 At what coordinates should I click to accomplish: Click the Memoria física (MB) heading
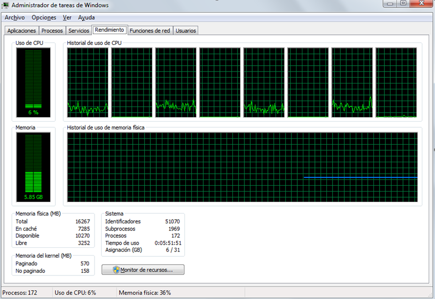[38, 213]
